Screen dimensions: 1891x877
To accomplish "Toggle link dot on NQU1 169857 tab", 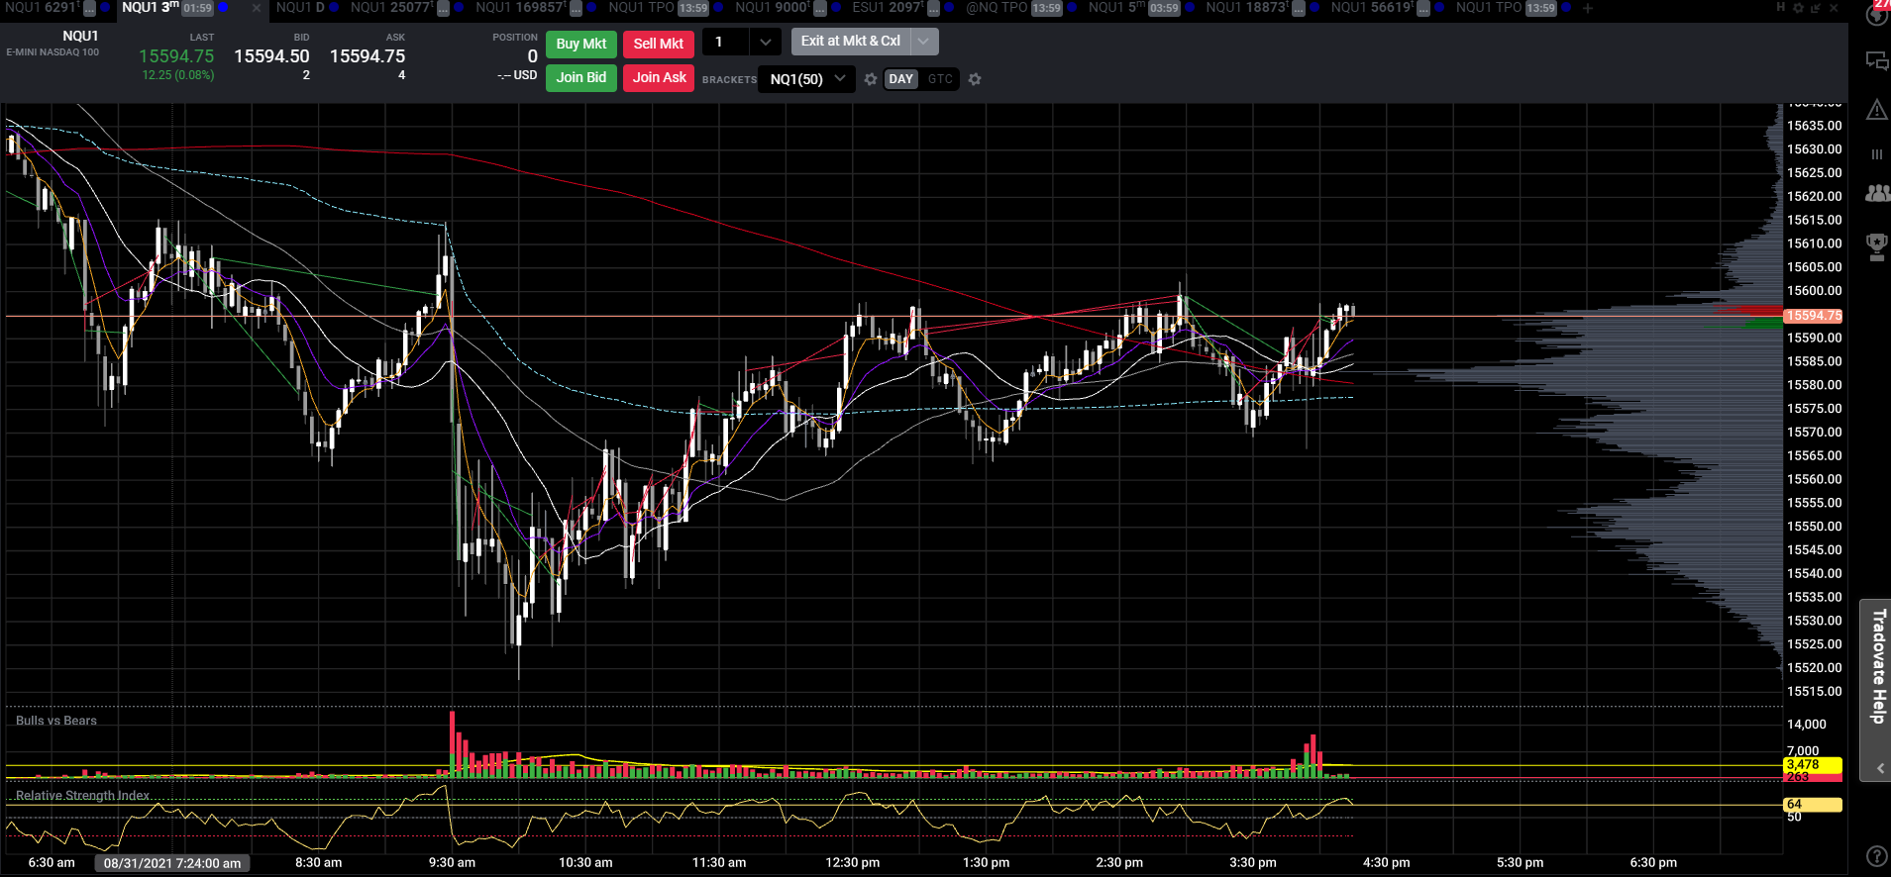I will click(591, 8).
